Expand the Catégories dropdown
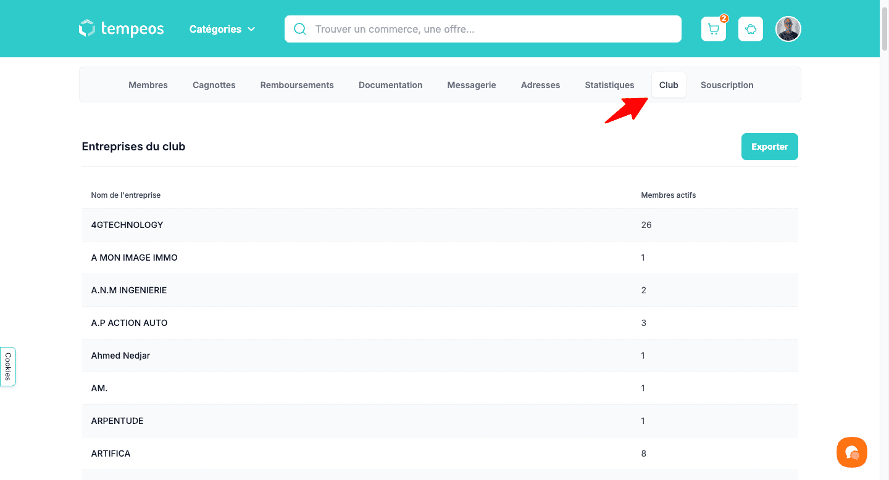Screen dimensions: 889x480 (x=222, y=29)
